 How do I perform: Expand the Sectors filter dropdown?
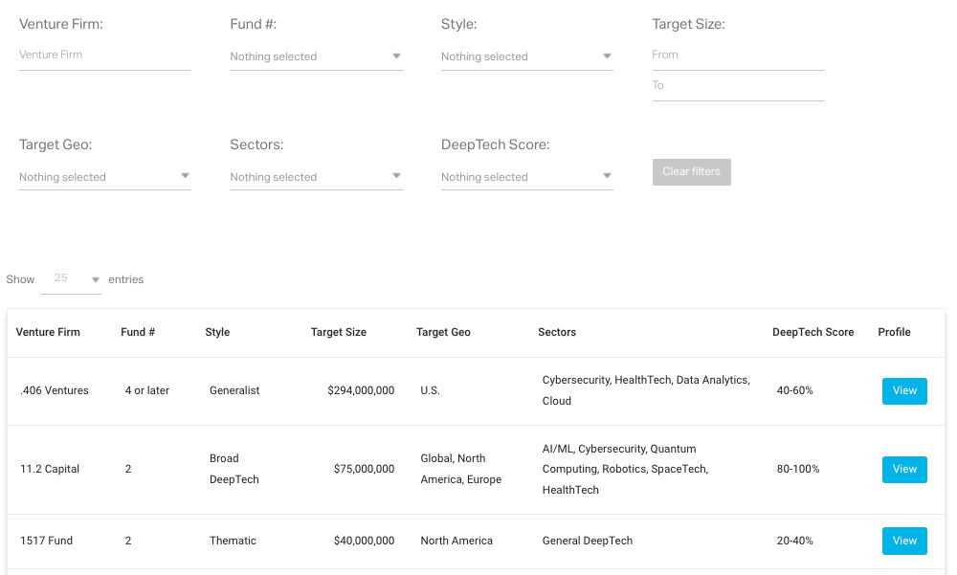(316, 176)
